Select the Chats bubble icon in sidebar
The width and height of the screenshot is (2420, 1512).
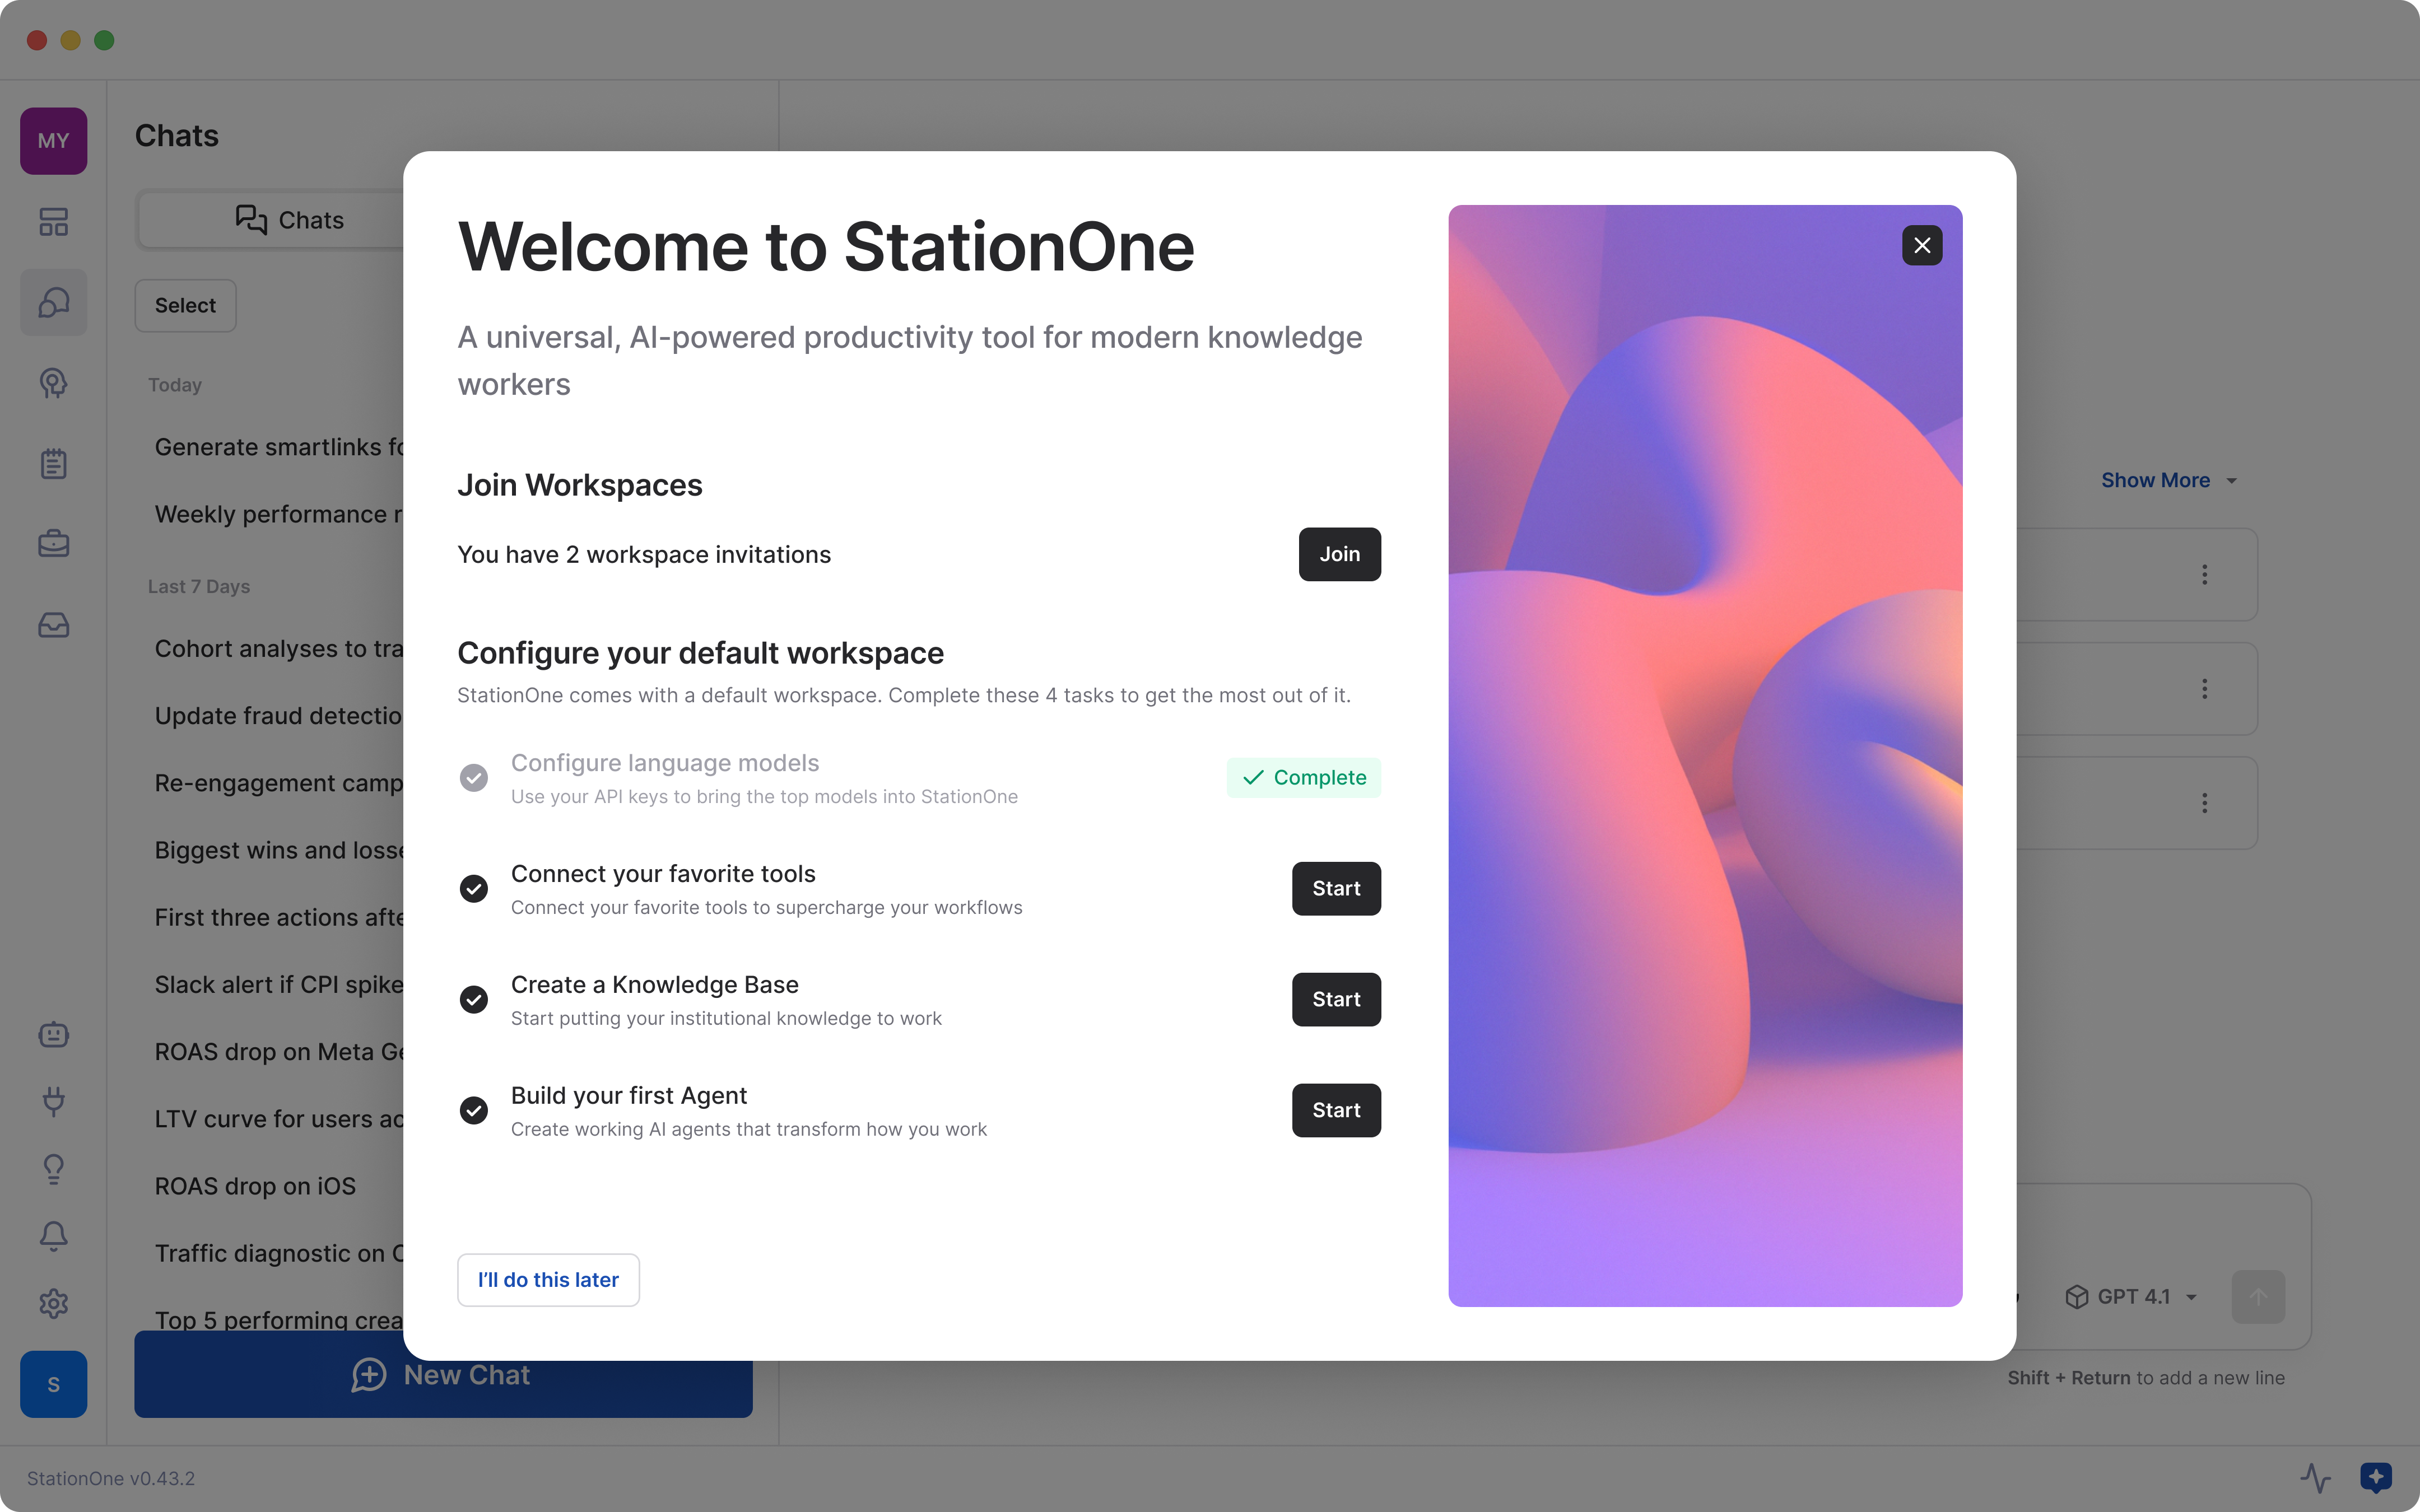[53, 302]
